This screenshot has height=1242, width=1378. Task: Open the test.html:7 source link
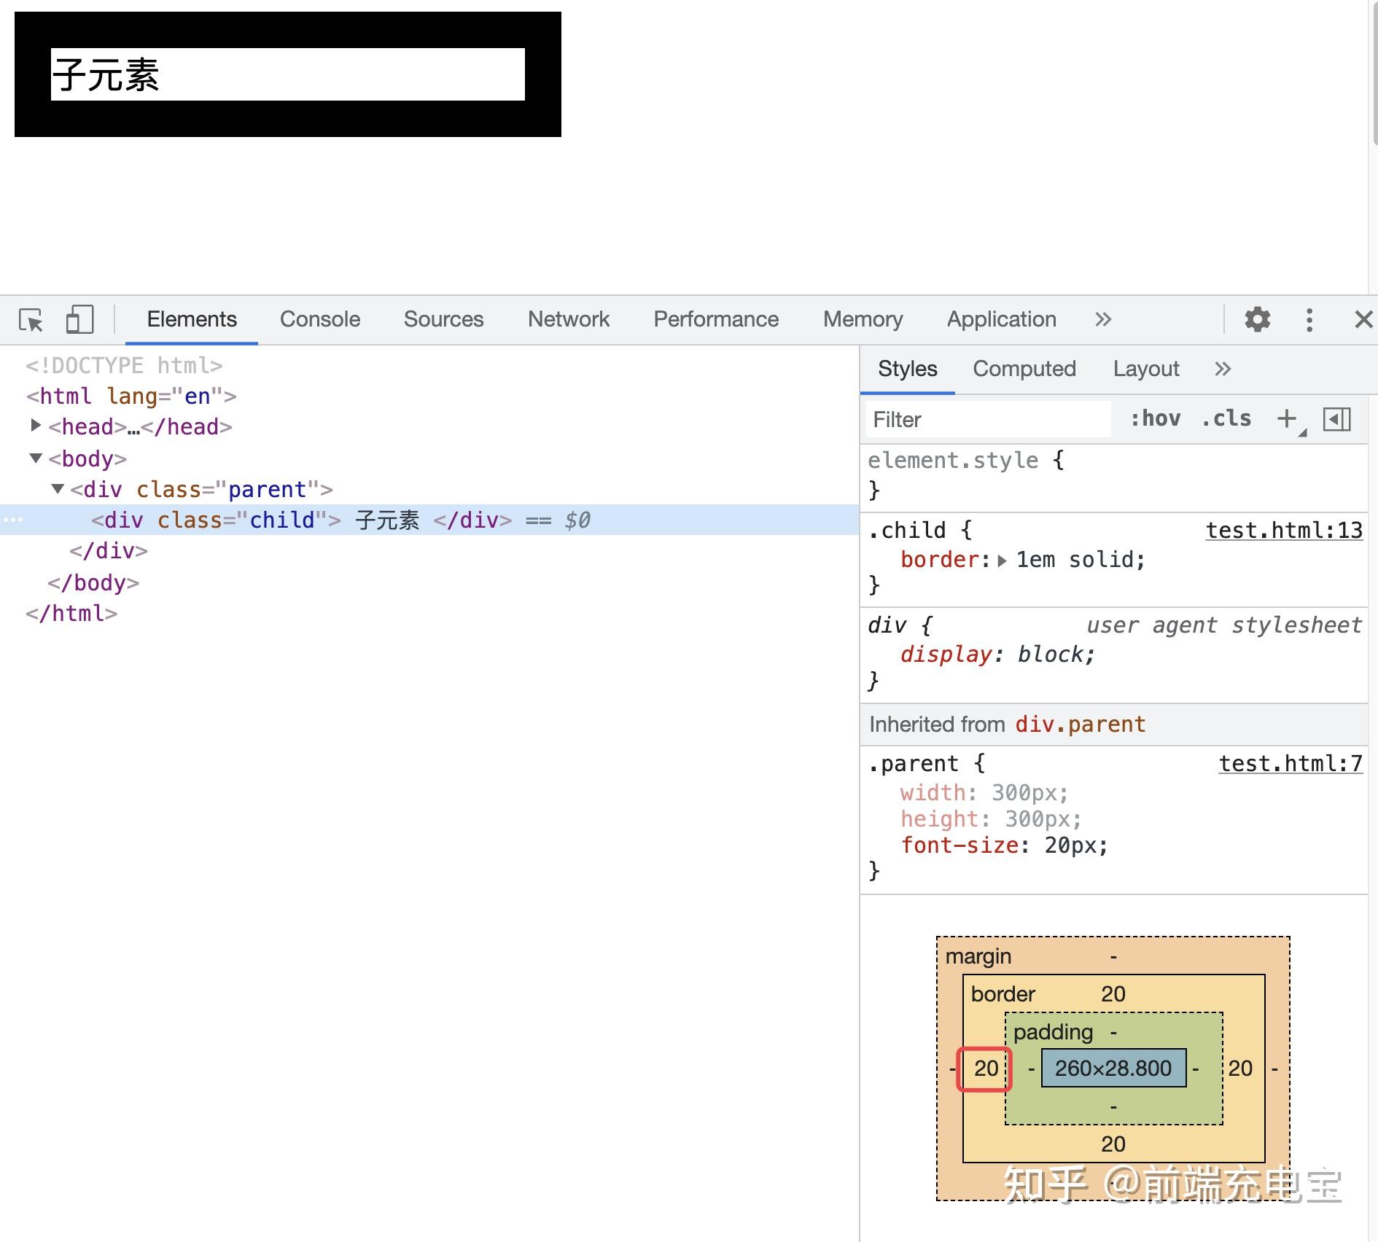1290,763
